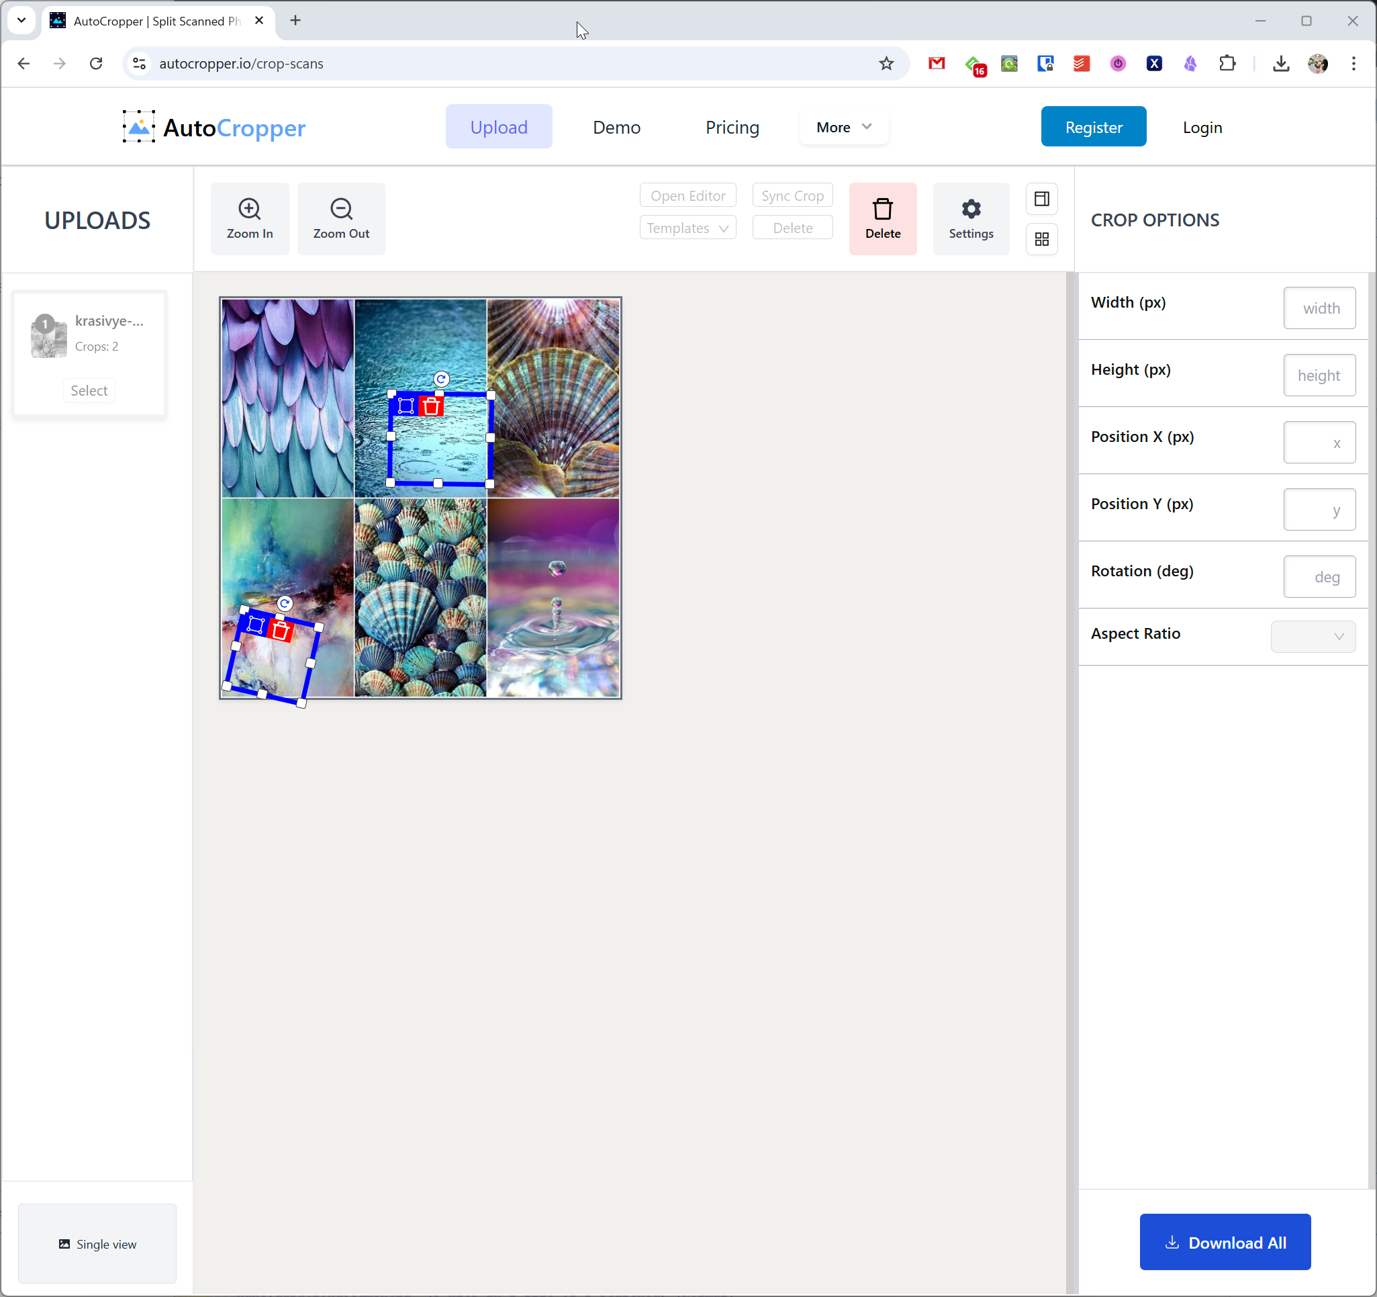Screen dimensions: 1377x1297
Task: Click blue crop icon on rain crop box
Action: (x=406, y=407)
